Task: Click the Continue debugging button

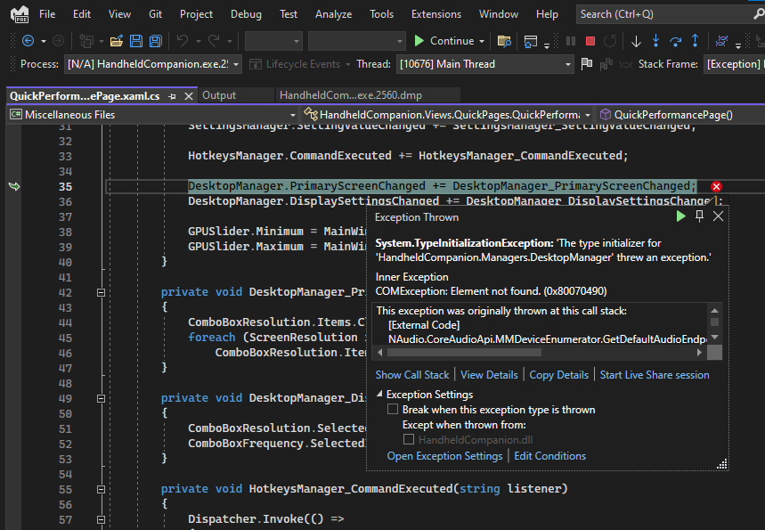Action: click(x=444, y=41)
